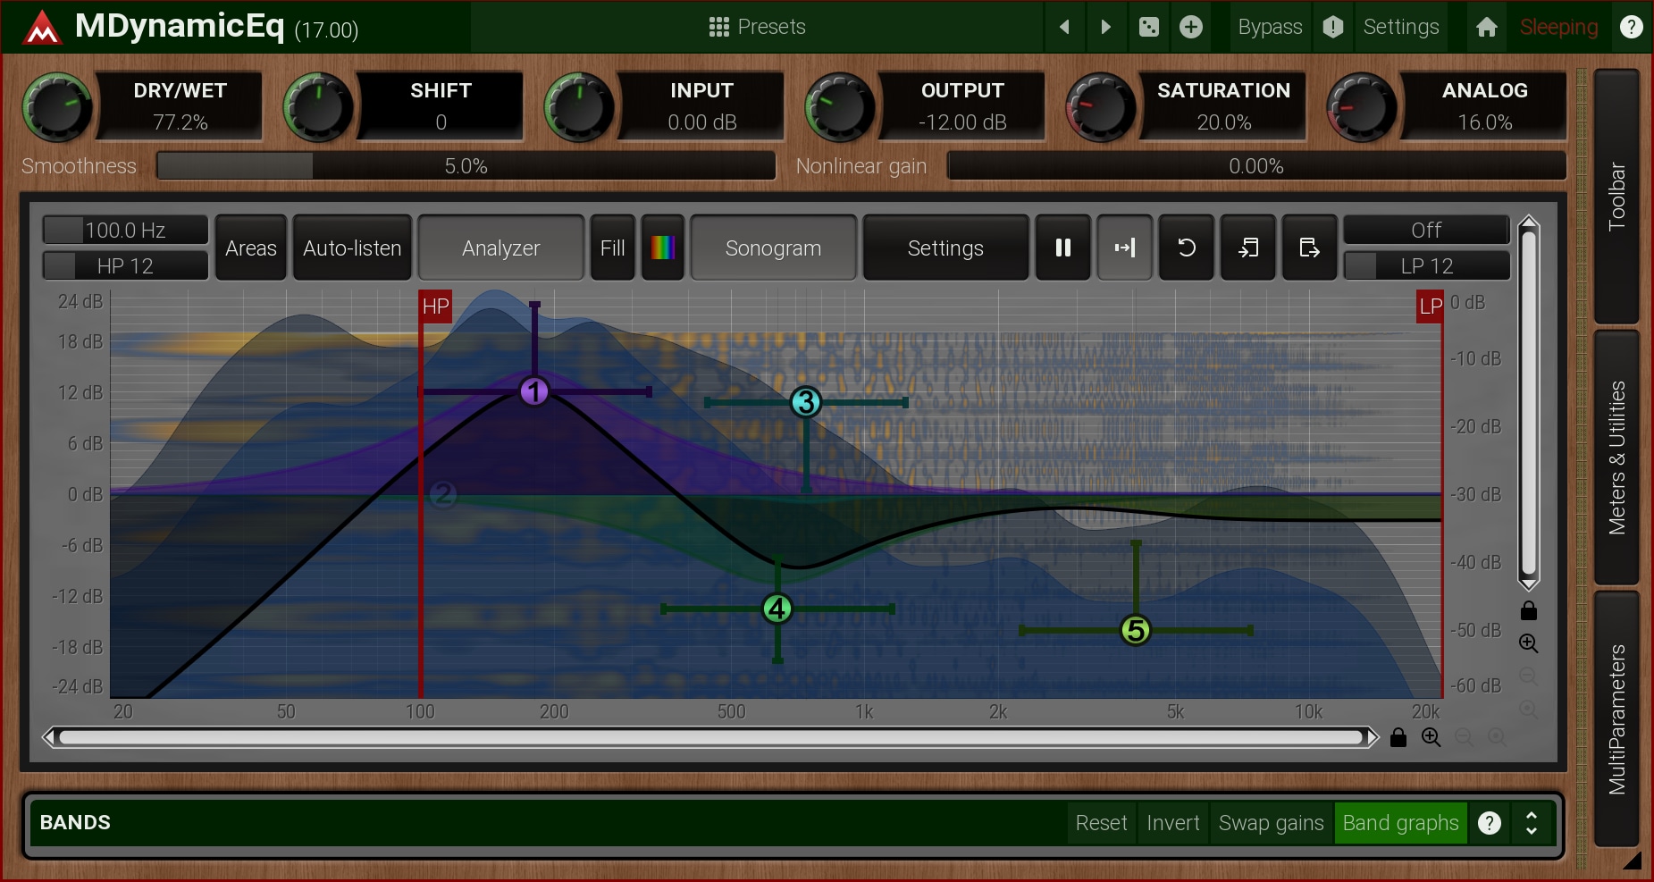Click the Swap gains button
The width and height of the screenshot is (1654, 882).
click(1271, 823)
